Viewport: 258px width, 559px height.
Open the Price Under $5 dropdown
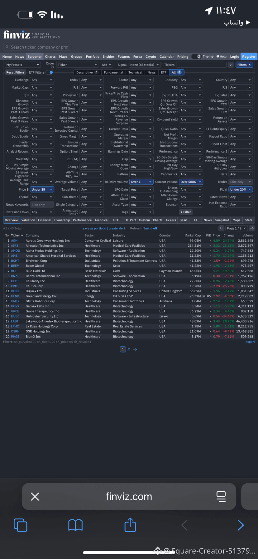(42, 189)
